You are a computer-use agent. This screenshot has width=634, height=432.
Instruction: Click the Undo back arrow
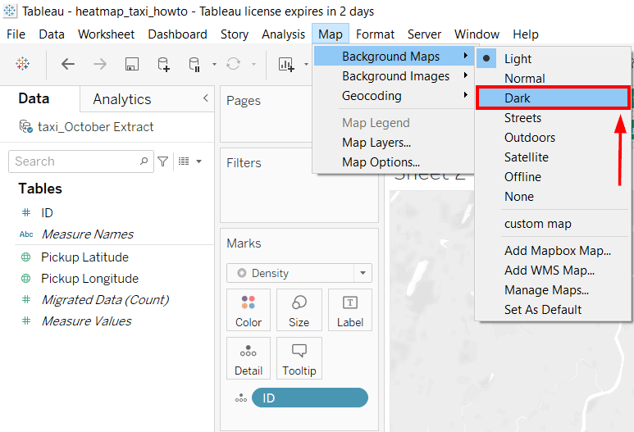(68, 64)
